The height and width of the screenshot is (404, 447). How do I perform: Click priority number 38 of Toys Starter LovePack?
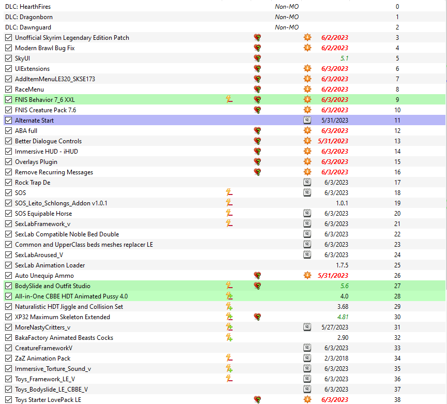coord(397,399)
